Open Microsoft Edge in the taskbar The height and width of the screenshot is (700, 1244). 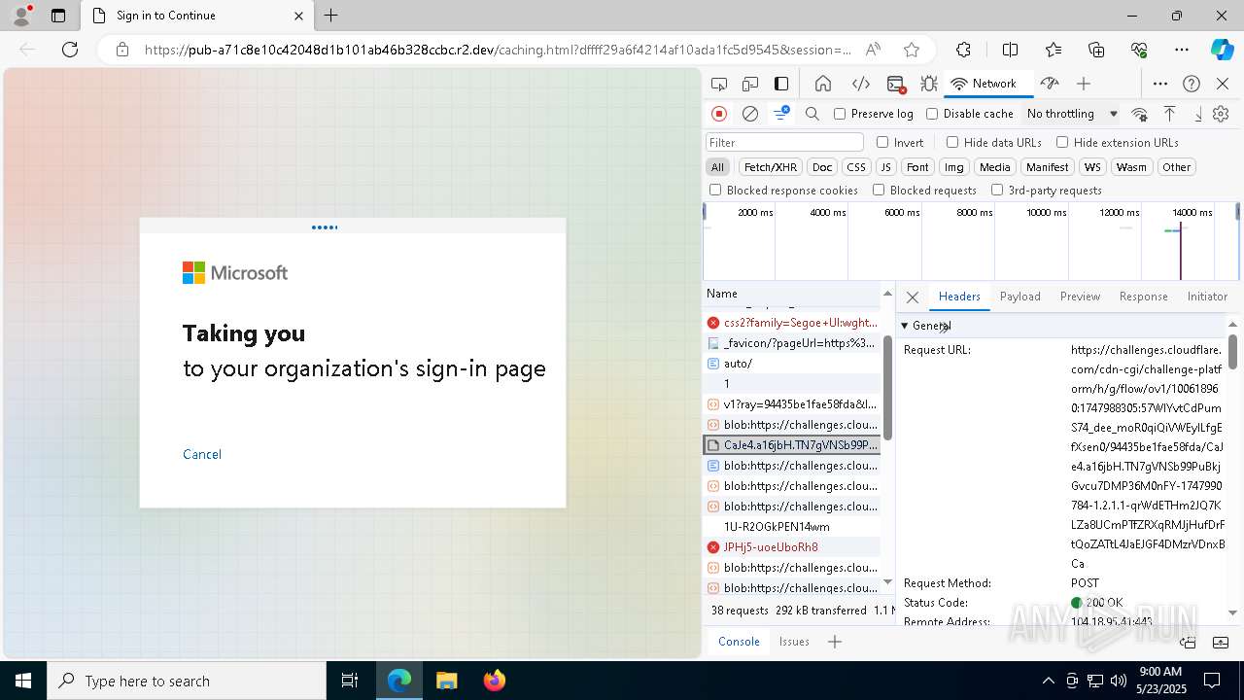[399, 681]
